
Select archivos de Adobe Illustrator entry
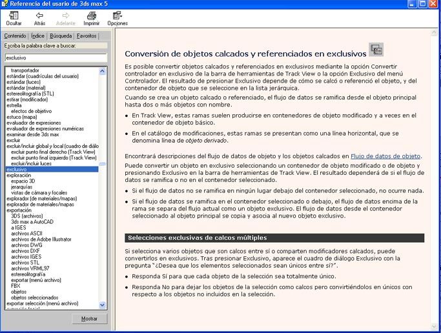tap(41, 239)
